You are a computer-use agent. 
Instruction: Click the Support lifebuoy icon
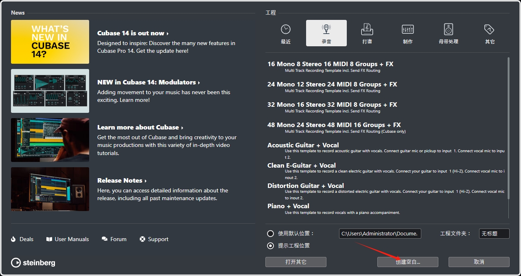(142, 239)
